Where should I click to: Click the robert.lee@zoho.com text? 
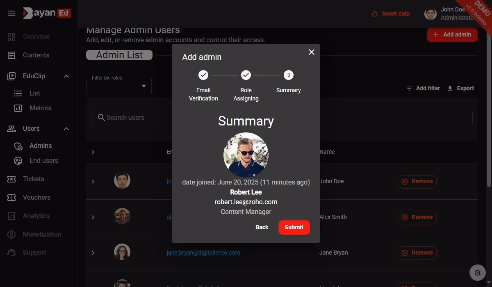[246, 202]
